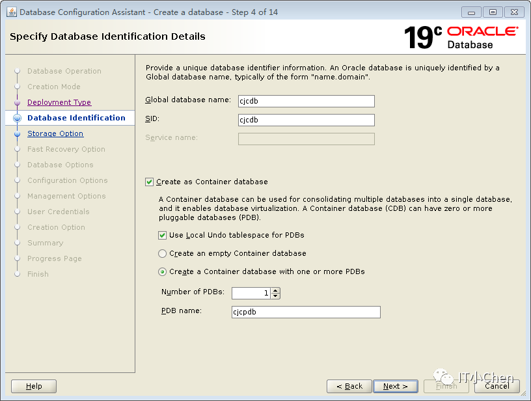The width and height of the screenshot is (531, 401).
Task: Click the Number of PDBs value field
Action: pos(251,294)
